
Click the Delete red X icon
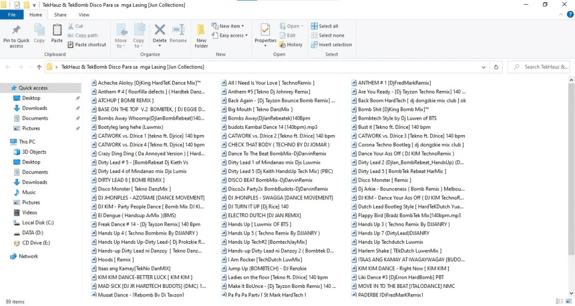tap(160, 30)
